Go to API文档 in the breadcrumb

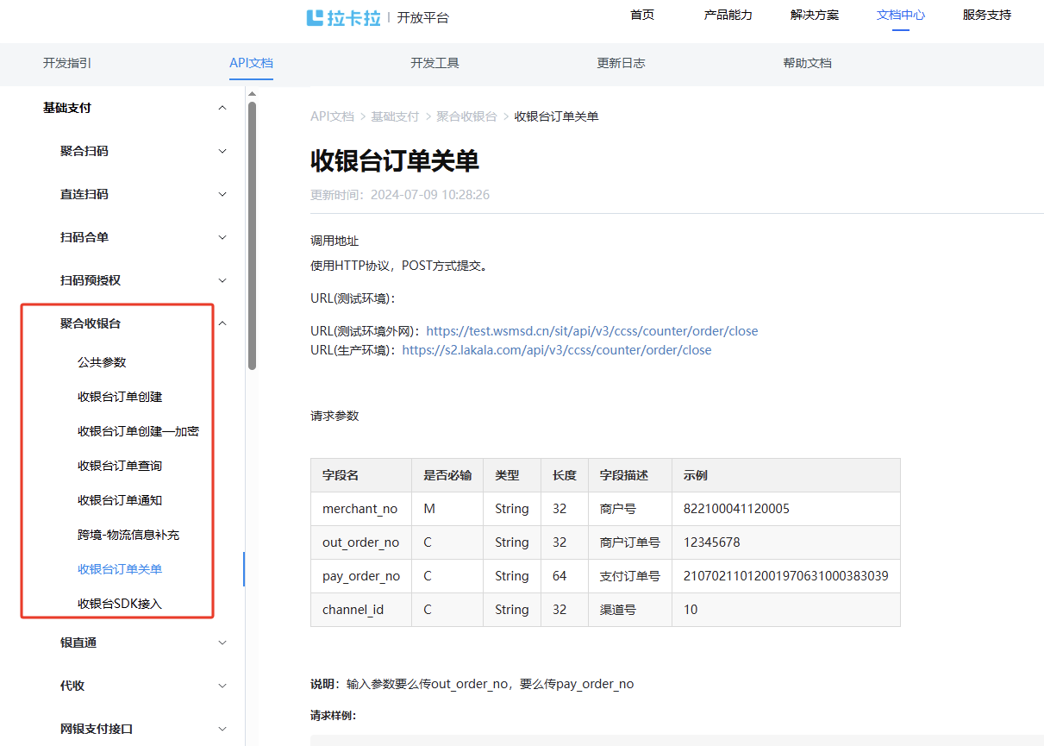pos(332,116)
